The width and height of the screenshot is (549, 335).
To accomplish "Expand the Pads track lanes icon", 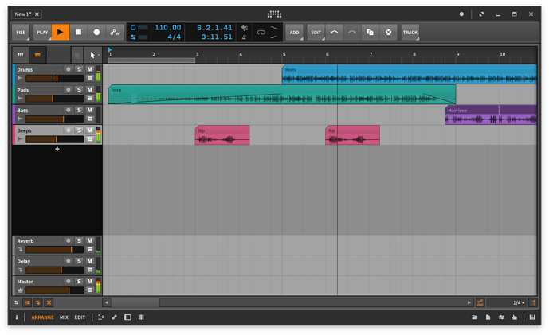I will pos(90,99).
